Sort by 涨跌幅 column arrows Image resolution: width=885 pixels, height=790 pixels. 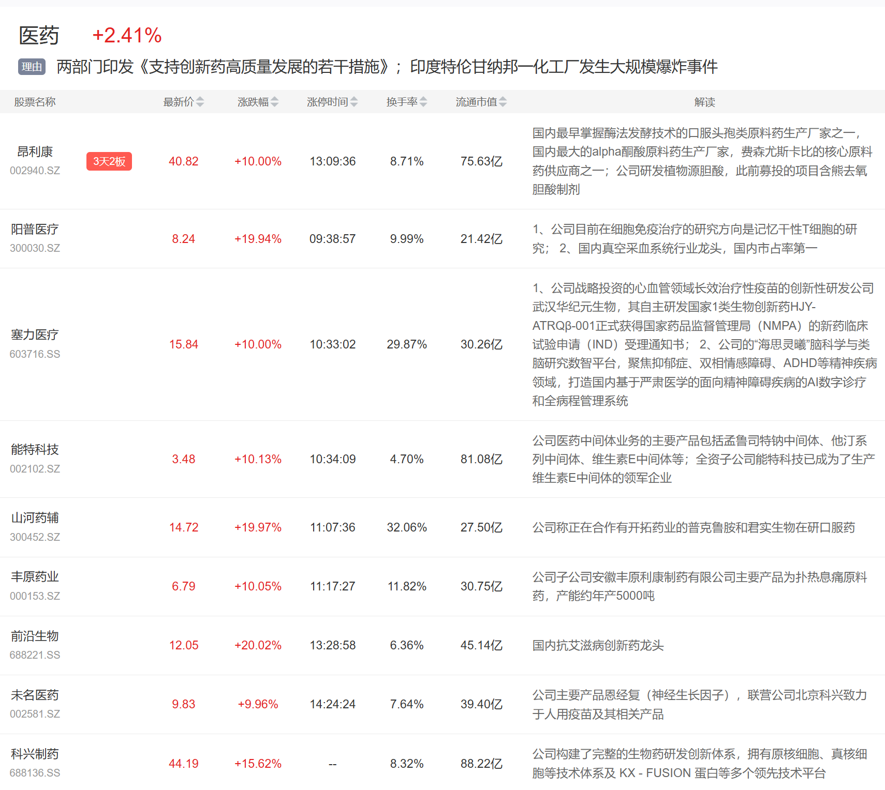(x=274, y=102)
